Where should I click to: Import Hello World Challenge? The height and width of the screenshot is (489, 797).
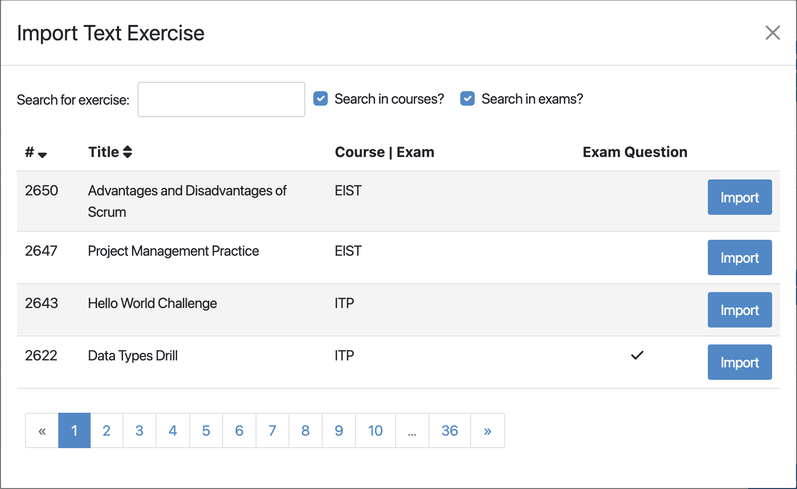[x=739, y=310]
